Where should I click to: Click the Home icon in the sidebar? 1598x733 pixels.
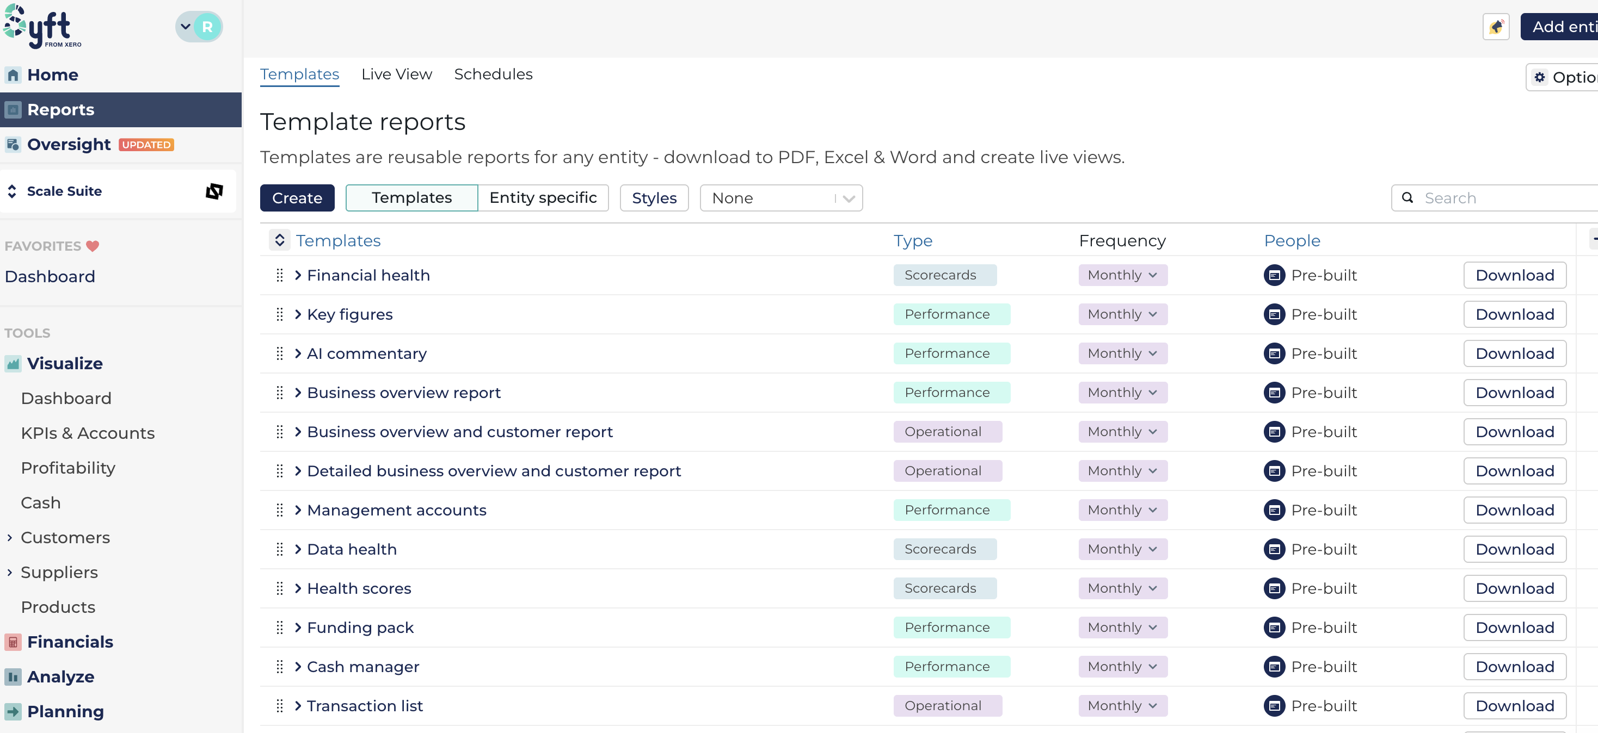pos(13,75)
